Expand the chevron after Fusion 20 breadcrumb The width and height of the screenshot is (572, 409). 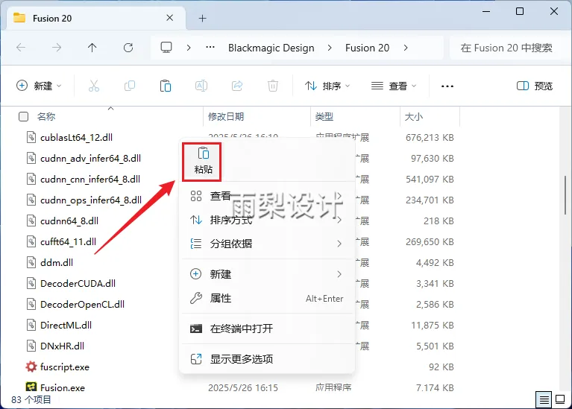pos(406,48)
